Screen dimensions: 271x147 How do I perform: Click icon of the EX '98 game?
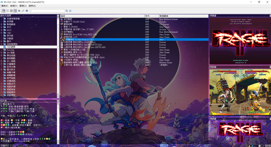click(x=62, y=55)
